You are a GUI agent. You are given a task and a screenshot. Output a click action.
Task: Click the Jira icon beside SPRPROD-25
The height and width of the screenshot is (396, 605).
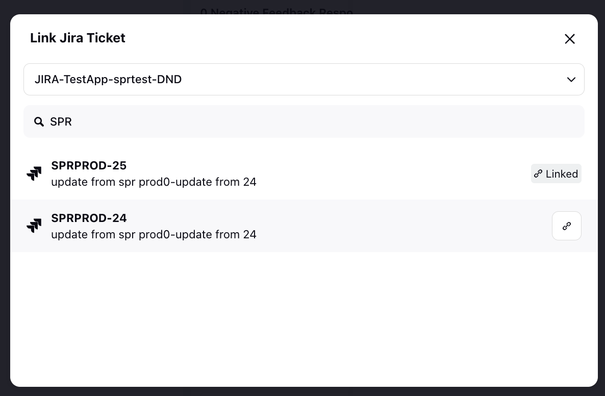pos(34,174)
